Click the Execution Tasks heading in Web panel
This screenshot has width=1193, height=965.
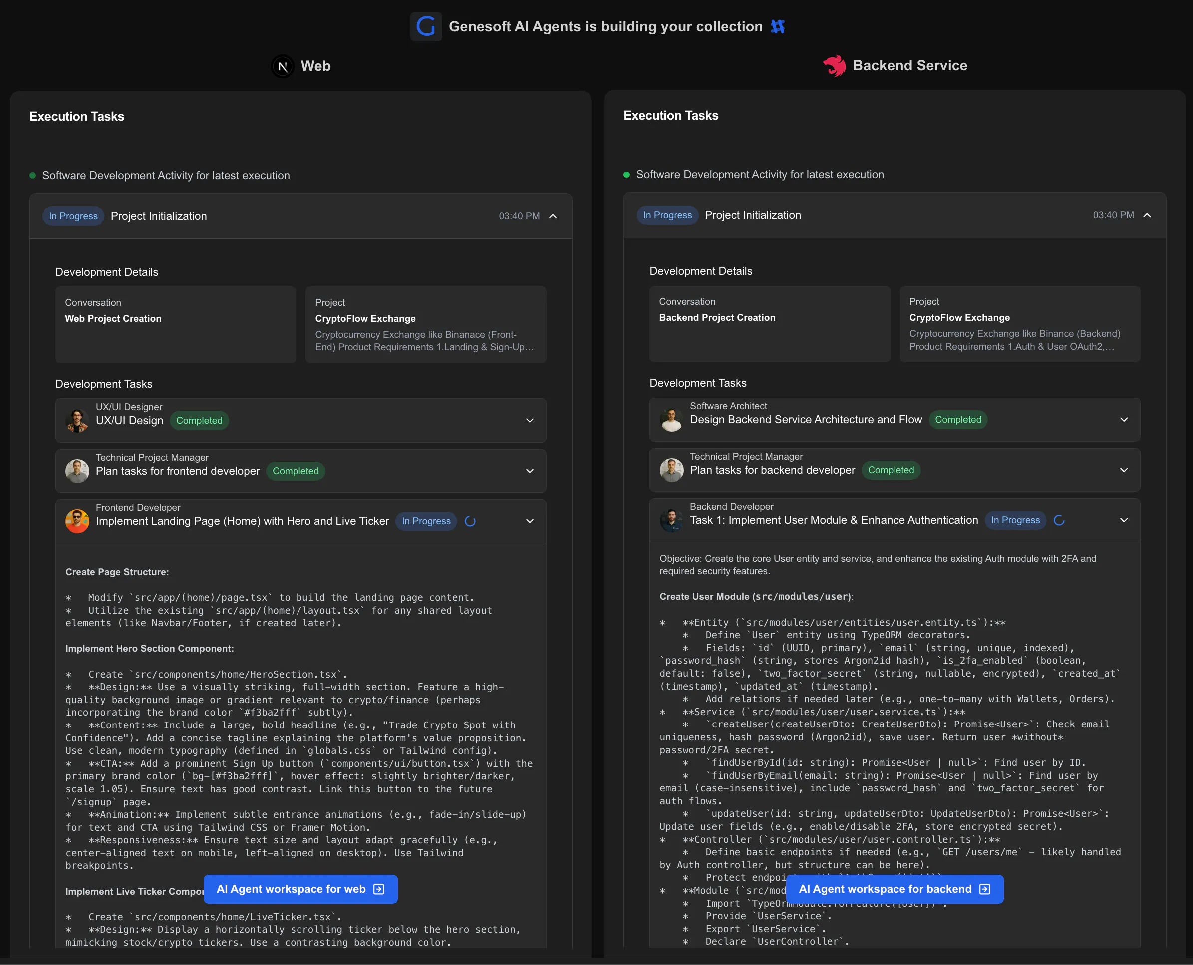[77, 117]
